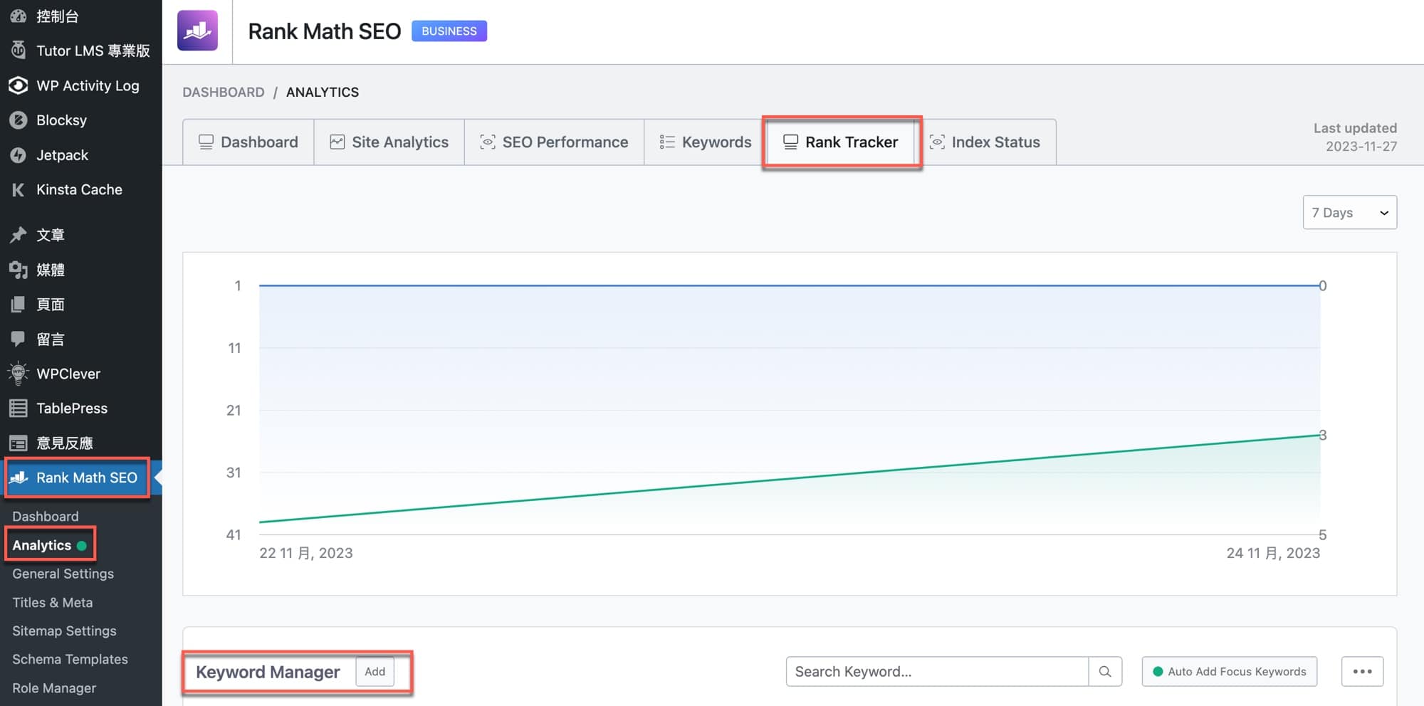Select the Rank Tracker tab
Viewport: 1424px width, 706px height.
pyautogui.click(x=841, y=142)
